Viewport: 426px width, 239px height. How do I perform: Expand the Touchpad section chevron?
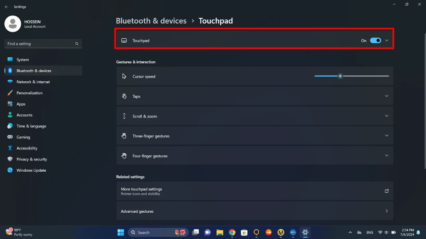pyautogui.click(x=386, y=41)
